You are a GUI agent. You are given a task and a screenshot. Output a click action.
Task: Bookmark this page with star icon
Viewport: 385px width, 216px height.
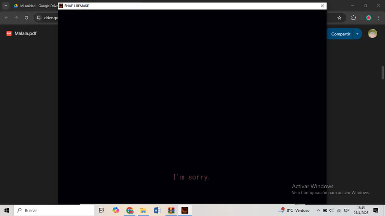pos(339,18)
